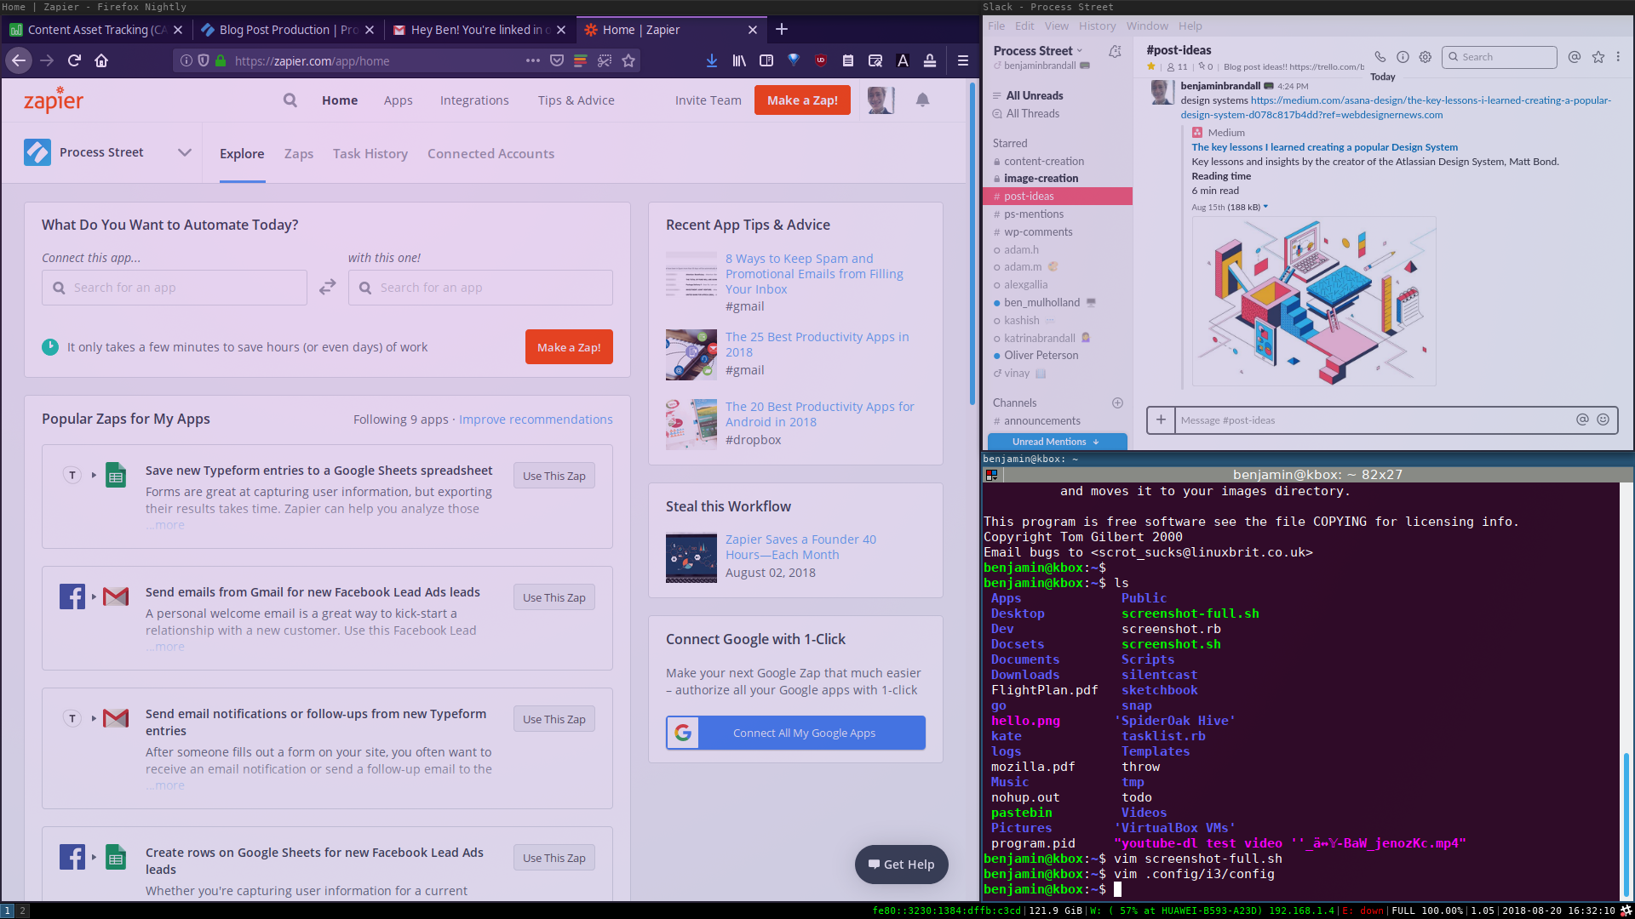Image resolution: width=1635 pixels, height=919 pixels.
Task: Start a Slack call with phone icon
Action: tap(1380, 57)
